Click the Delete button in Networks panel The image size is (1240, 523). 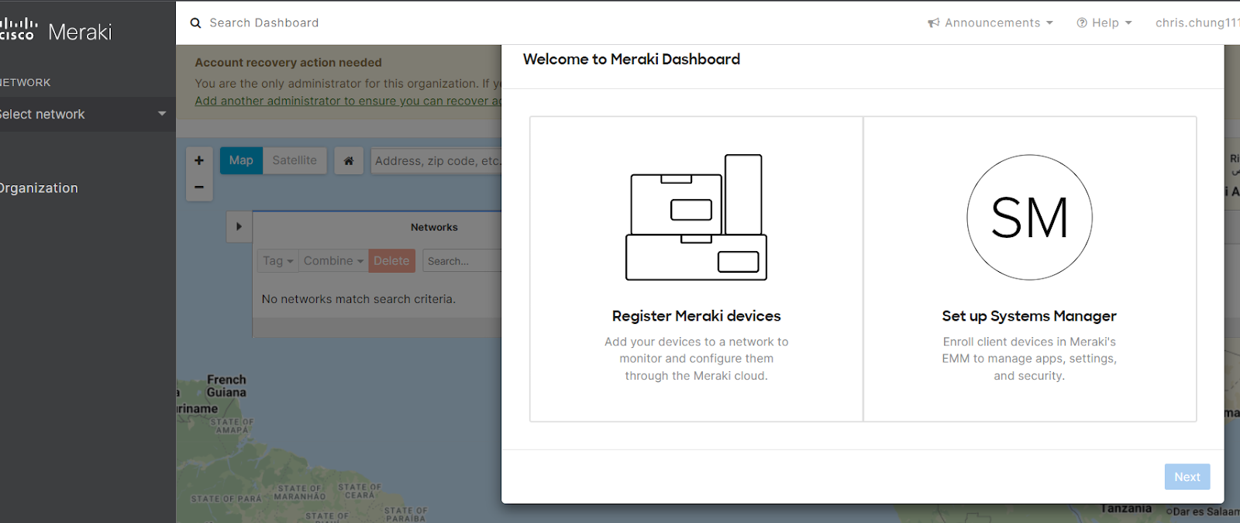[x=391, y=261]
